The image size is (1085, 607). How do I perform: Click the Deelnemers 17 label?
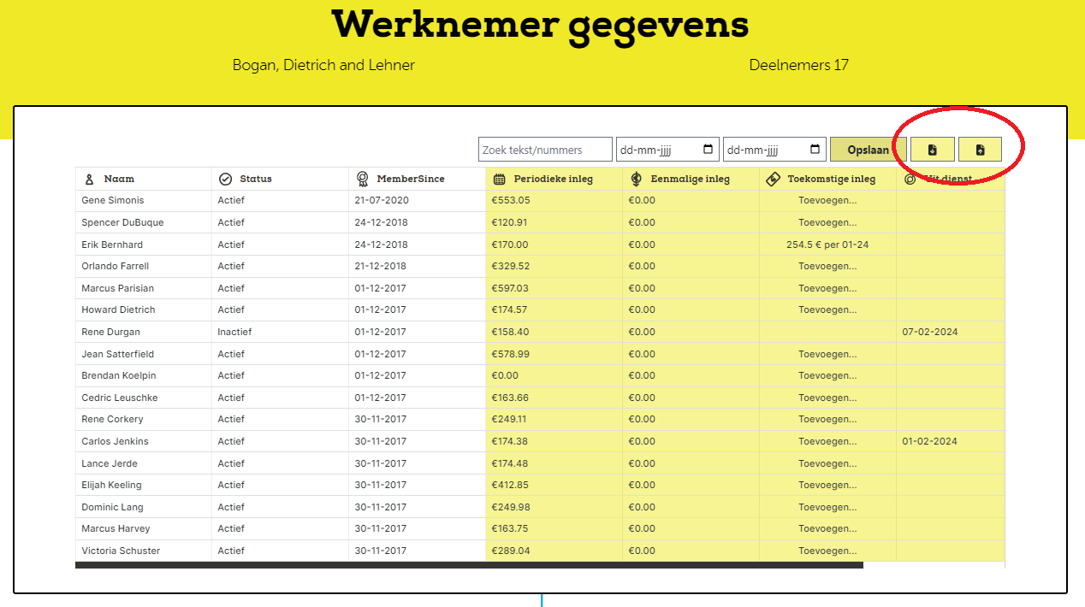coord(798,65)
